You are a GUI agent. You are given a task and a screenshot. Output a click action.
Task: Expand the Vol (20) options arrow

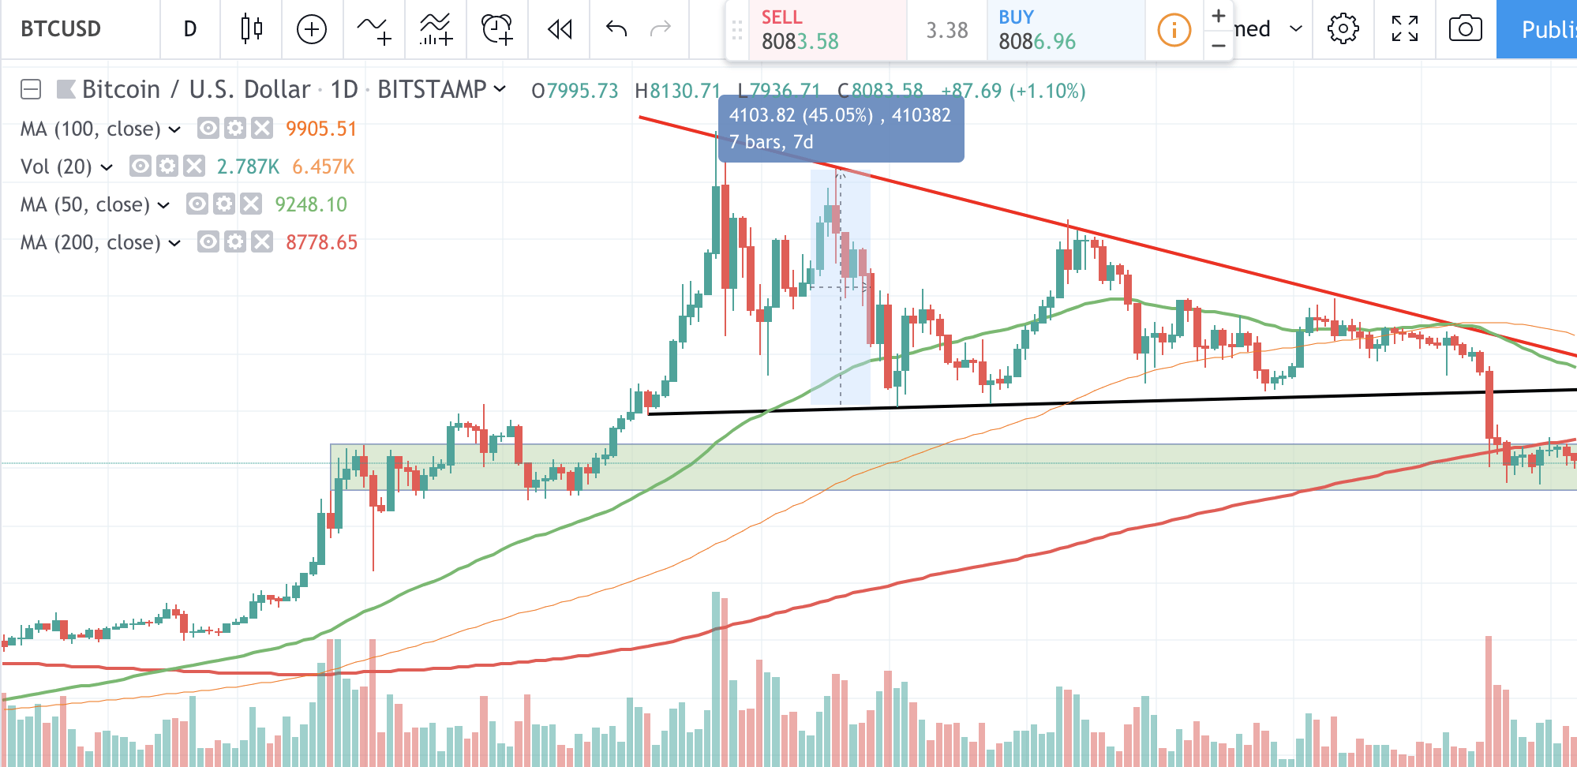pos(107,167)
